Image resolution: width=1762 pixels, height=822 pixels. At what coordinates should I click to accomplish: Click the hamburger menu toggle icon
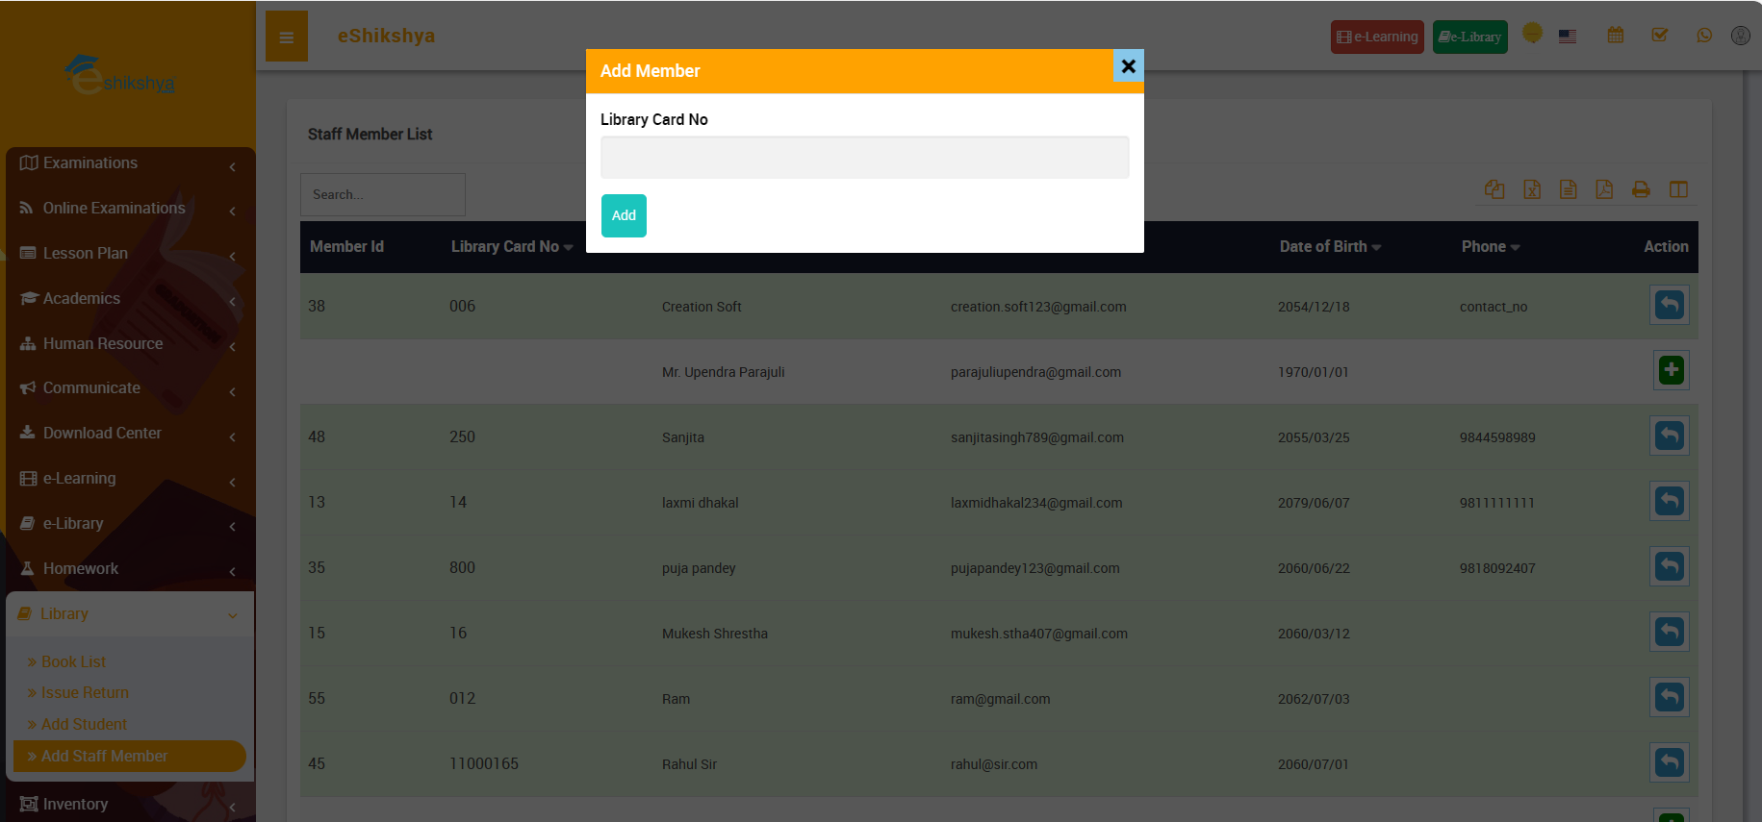[x=286, y=37]
